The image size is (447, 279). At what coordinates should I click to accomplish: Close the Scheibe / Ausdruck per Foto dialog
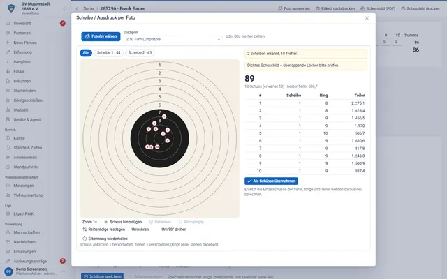(x=367, y=18)
